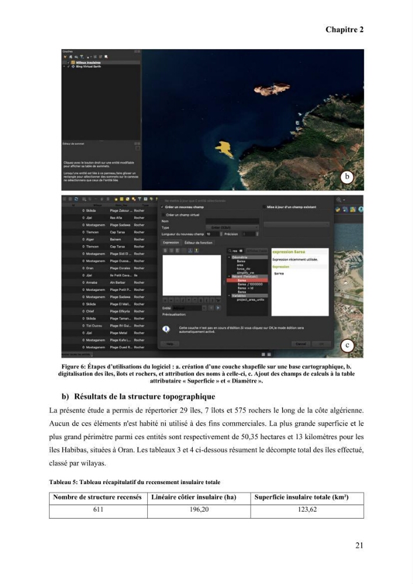Image resolution: width=413 pixels, height=584 pixels.
Task: Click the remove layer icon in Couches
Action: point(106,57)
